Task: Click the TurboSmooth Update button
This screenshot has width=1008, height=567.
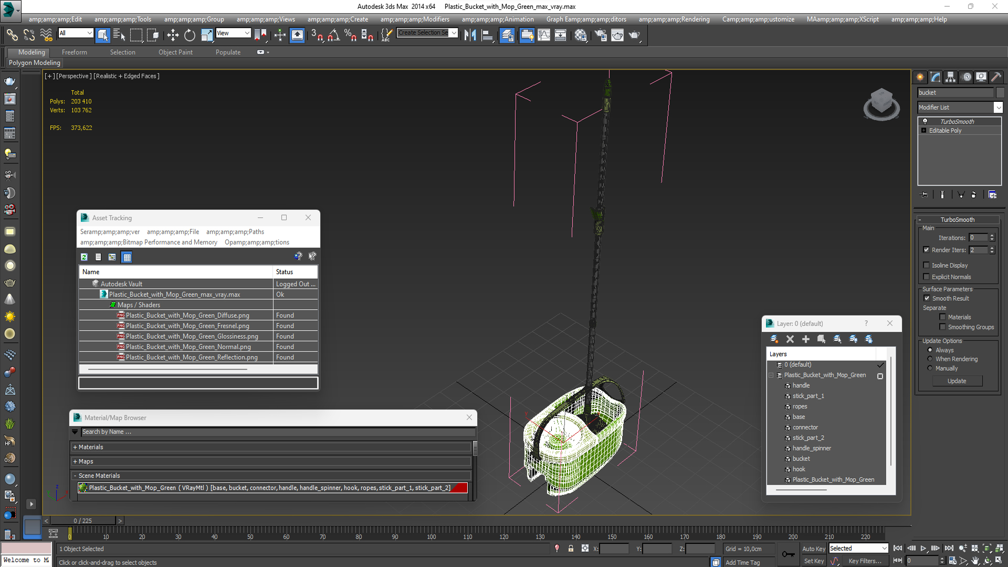Action: [x=957, y=381]
